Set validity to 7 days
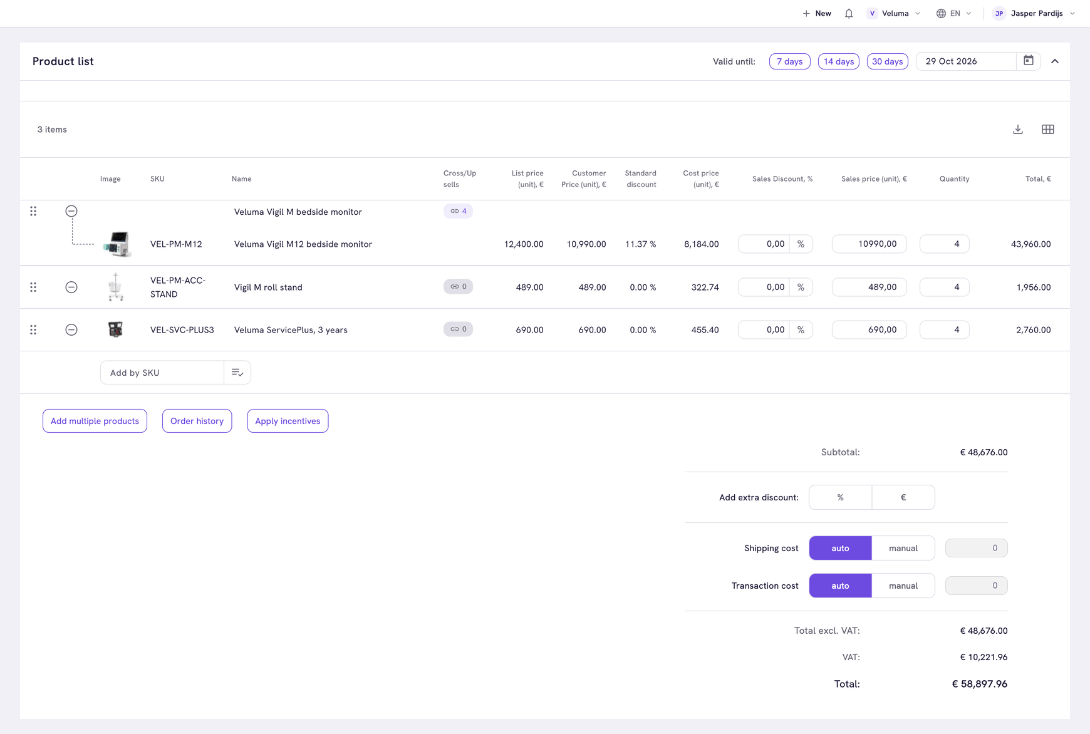1090x734 pixels. click(789, 61)
